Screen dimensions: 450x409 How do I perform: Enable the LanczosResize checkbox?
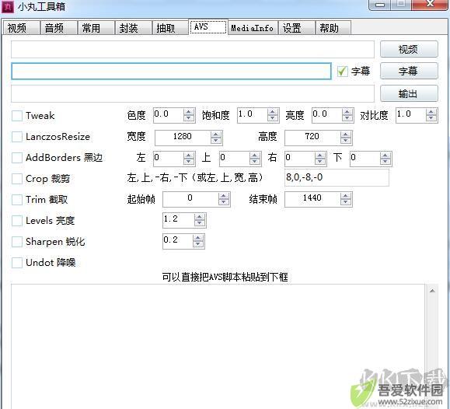[17, 137]
